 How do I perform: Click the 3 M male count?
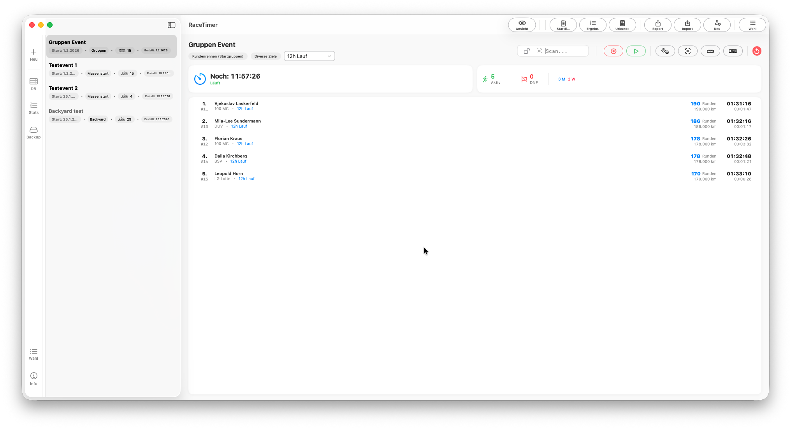click(x=561, y=79)
